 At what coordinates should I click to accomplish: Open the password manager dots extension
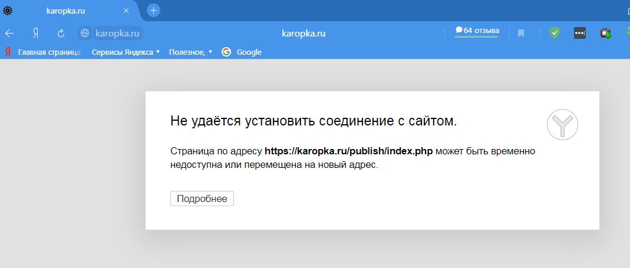tap(579, 34)
